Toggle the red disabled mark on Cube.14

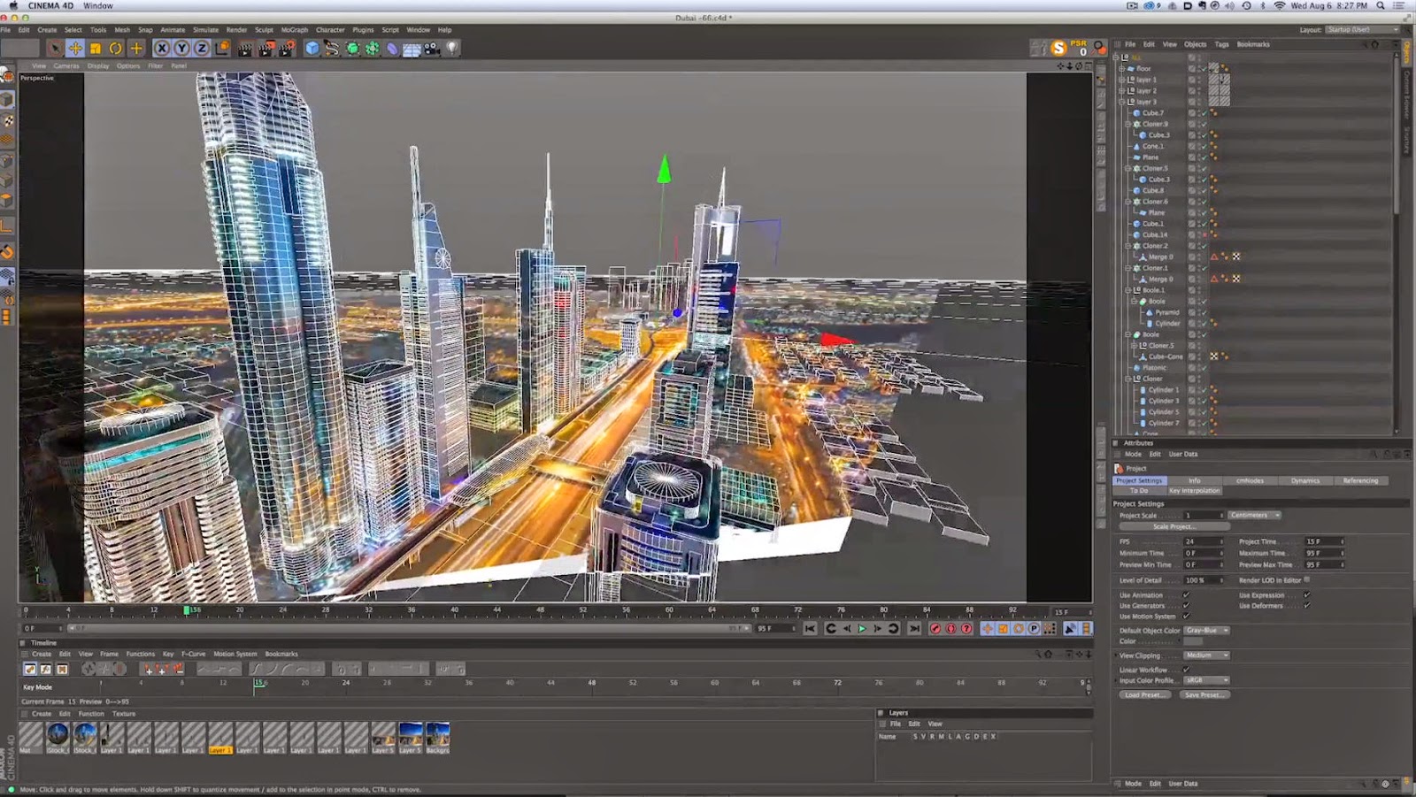click(1204, 234)
